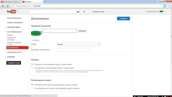172x97 pixels.
Task: Click the Добавить видео button
Action: point(99,12)
